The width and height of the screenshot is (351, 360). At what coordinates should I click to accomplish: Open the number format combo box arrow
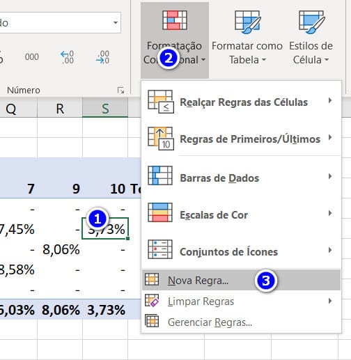click(116, 23)
